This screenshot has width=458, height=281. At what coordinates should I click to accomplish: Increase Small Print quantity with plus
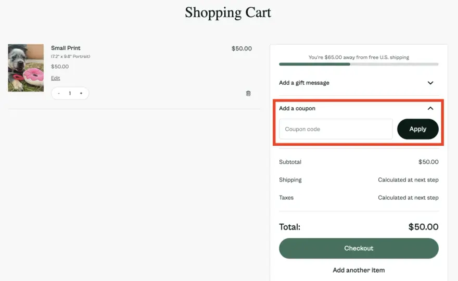pyautogui.click(x=81, y=93)
